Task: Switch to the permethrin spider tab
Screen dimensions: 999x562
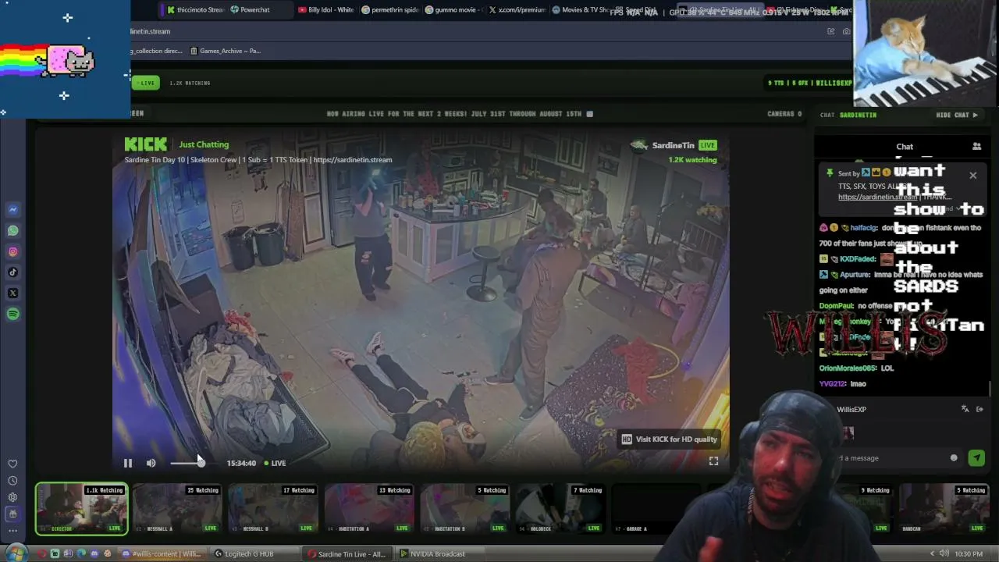Action: point(389,9)
